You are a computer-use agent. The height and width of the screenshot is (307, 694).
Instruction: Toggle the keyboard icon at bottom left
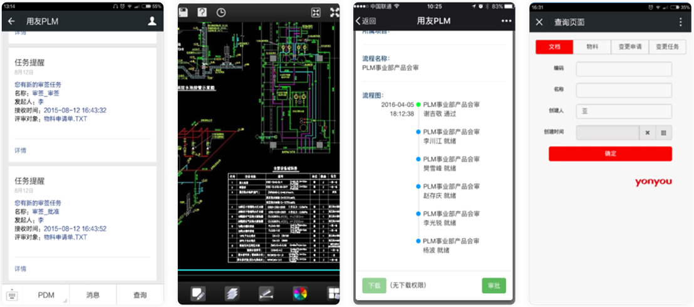coord(12,295)
